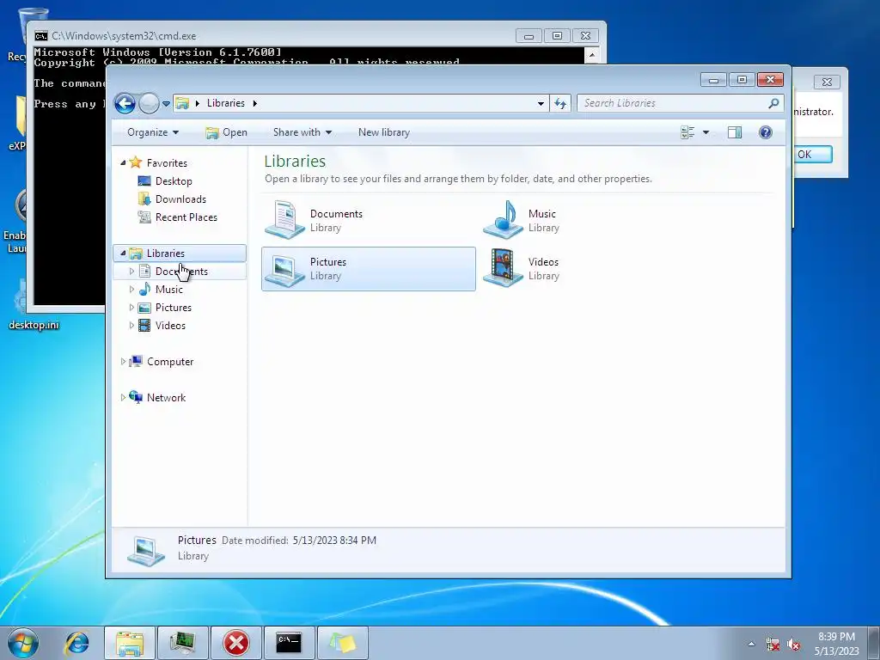This screenshot has height=660, width=880.
Task: Expand the Computer node
Action: (123, 362)
